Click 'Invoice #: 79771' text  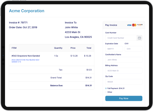(18, 23)
